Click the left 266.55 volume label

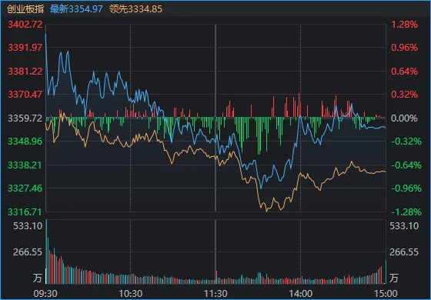coord(28,252)
